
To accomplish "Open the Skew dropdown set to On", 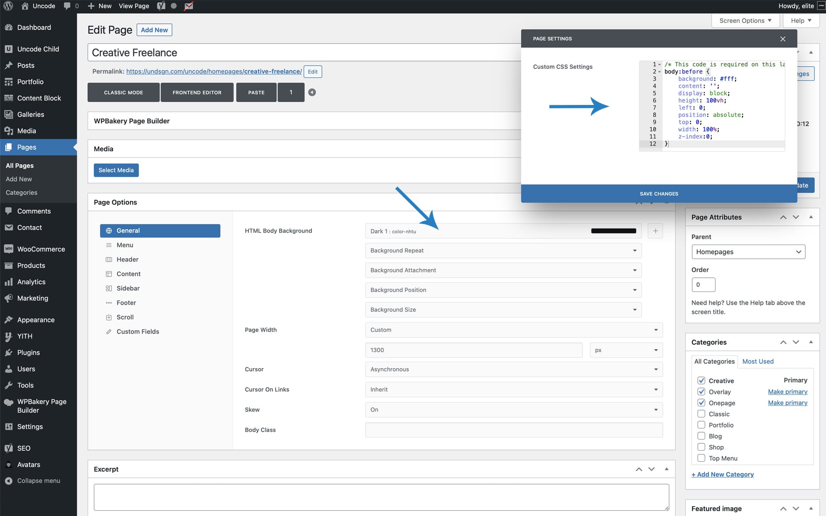I will coord(514,410).
